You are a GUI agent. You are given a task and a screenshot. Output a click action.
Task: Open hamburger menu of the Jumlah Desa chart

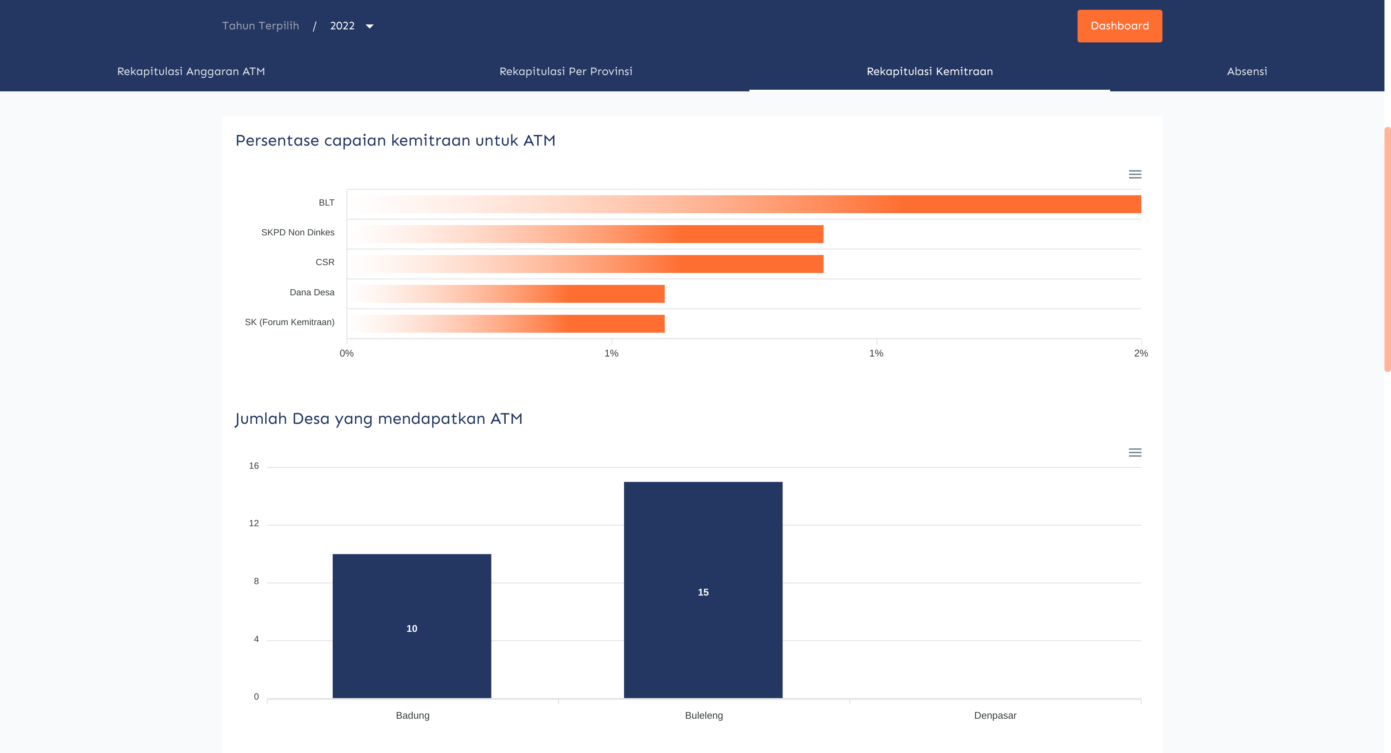[x=1135, y=452]
